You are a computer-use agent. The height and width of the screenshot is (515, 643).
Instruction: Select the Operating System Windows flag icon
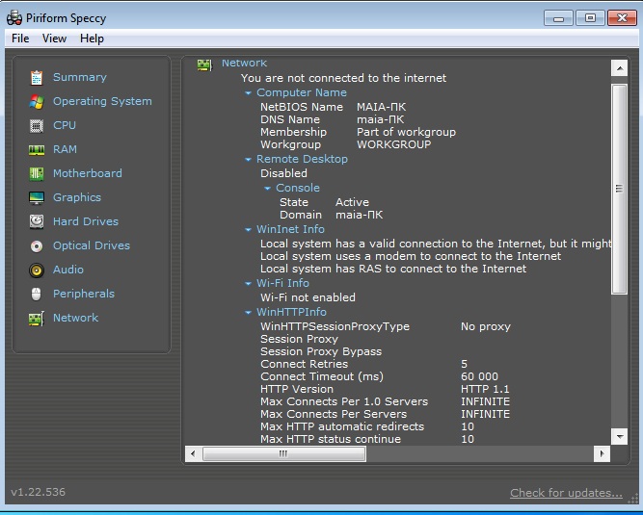[x=37, y=101]
